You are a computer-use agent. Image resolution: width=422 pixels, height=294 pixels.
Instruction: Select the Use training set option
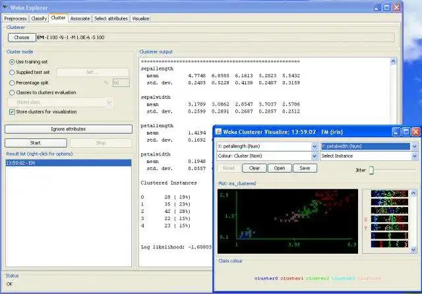tap(12, 62)
